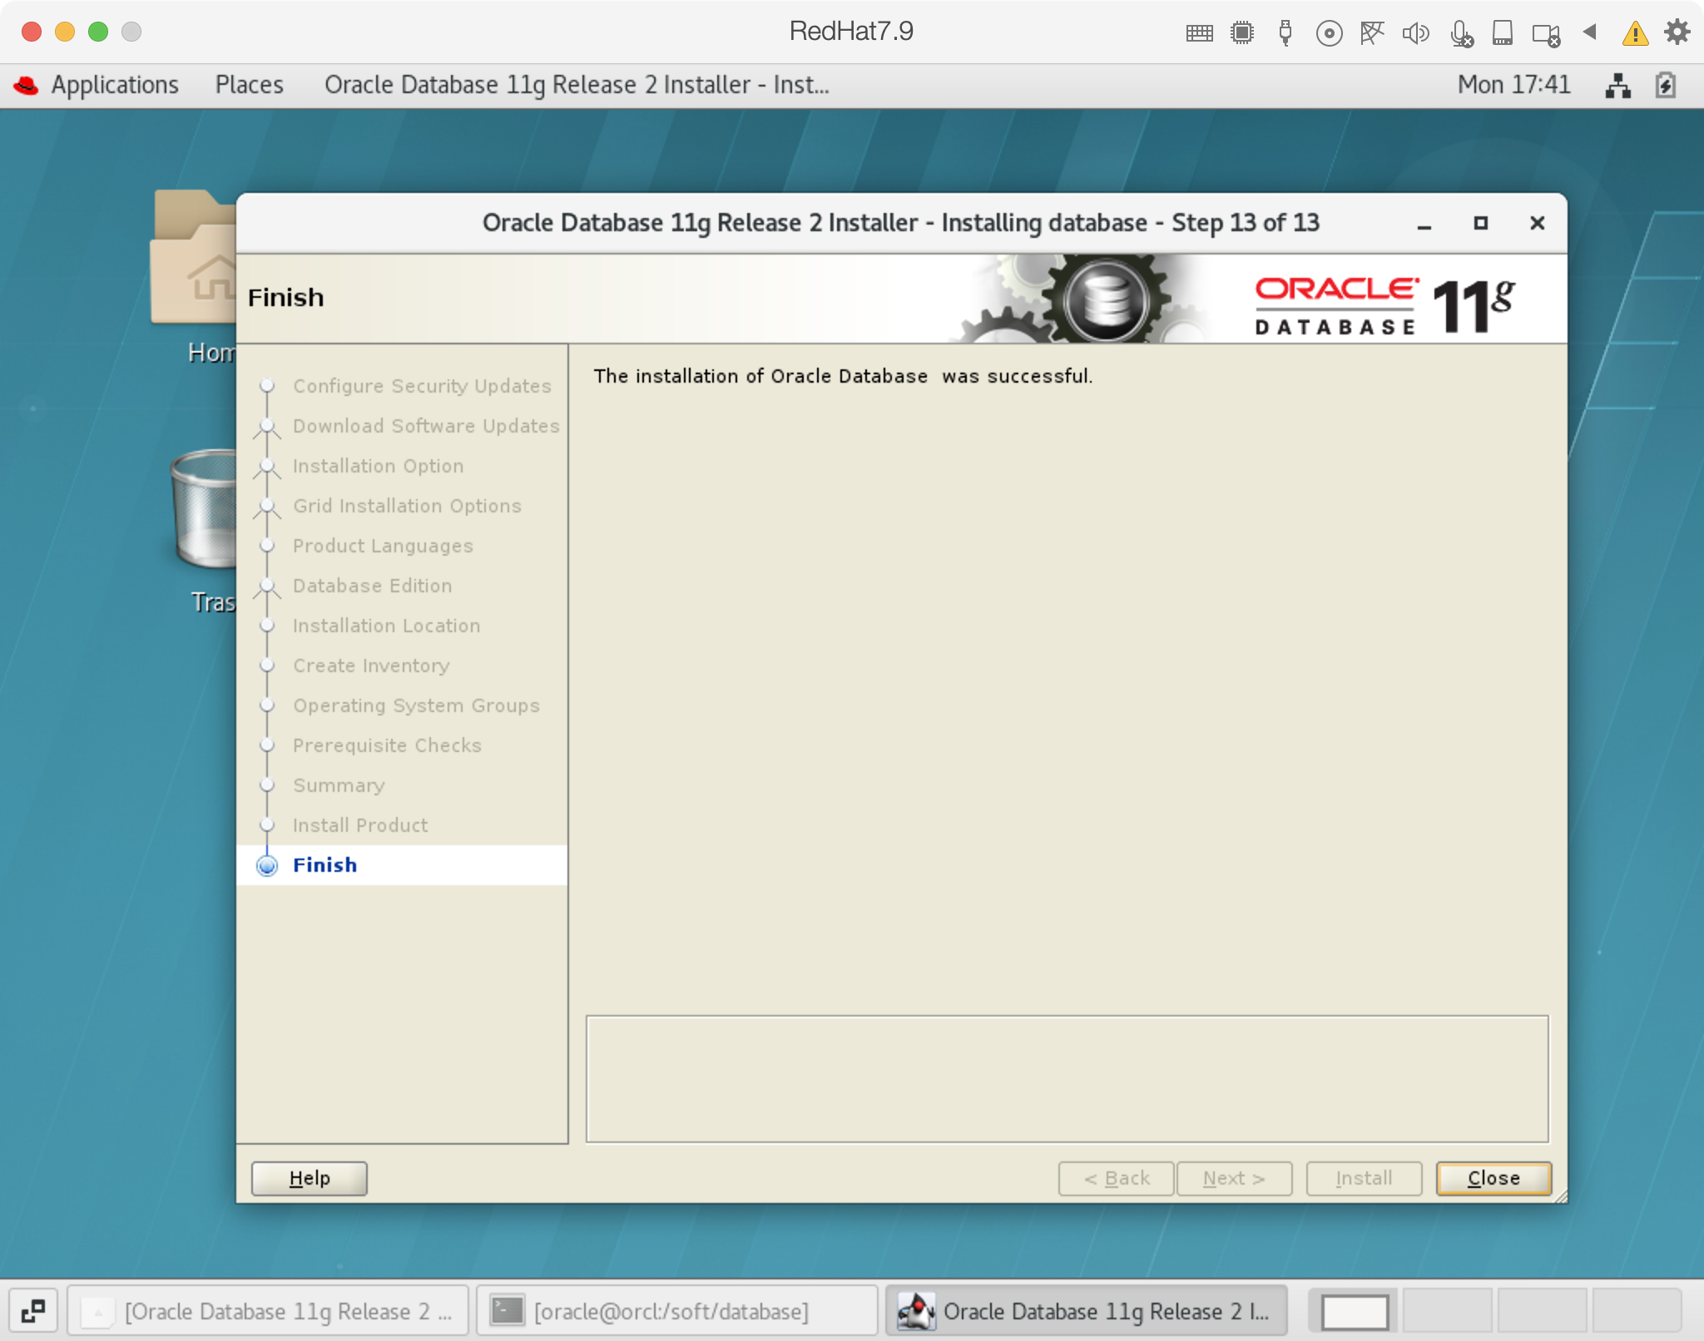The height and width of the screenshot is (1341, 1704).
Task: Maximize the Oracle installer window
Action: point(1480,223)
